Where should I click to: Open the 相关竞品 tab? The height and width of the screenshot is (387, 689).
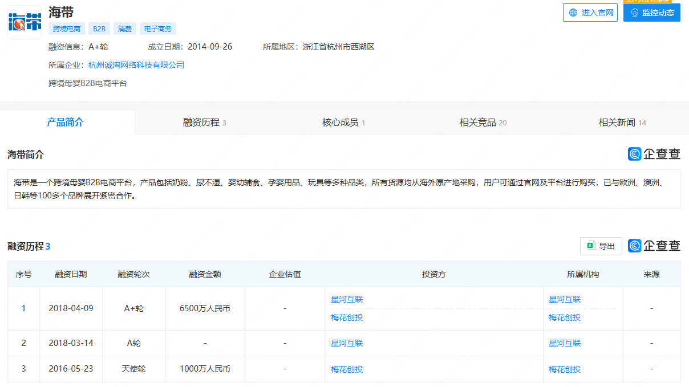click(483, 123)
